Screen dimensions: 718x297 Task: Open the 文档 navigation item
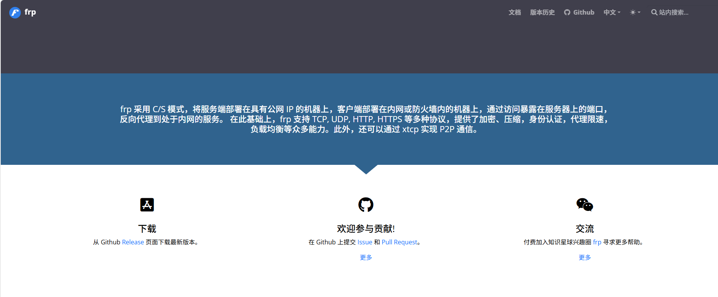point(514,12)
